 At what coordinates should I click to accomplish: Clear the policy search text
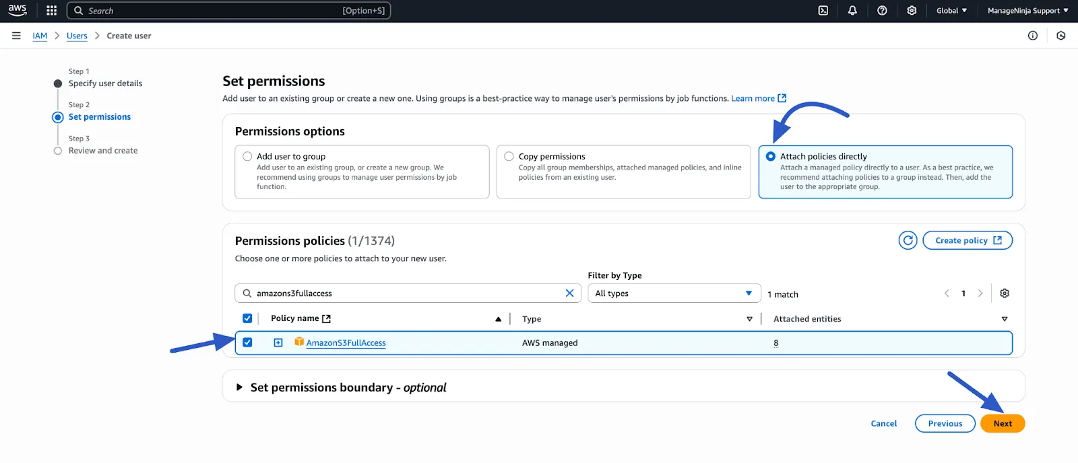[x=569, y=293]
